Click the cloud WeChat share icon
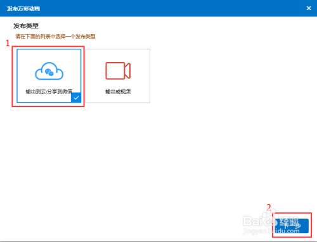Image resolution: width=317 pixels, height=242 pixels. (49, 71)
